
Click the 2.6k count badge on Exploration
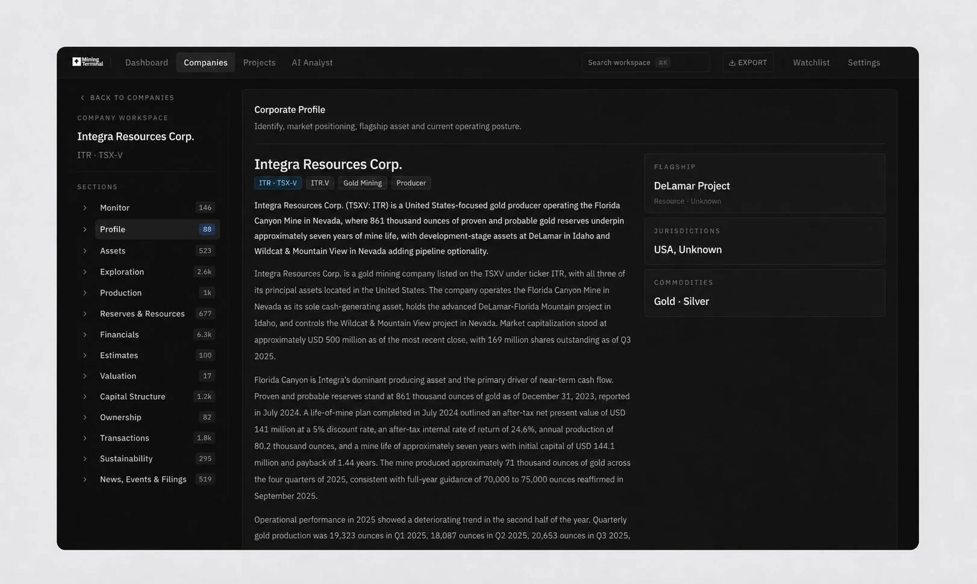click(204, 272)
